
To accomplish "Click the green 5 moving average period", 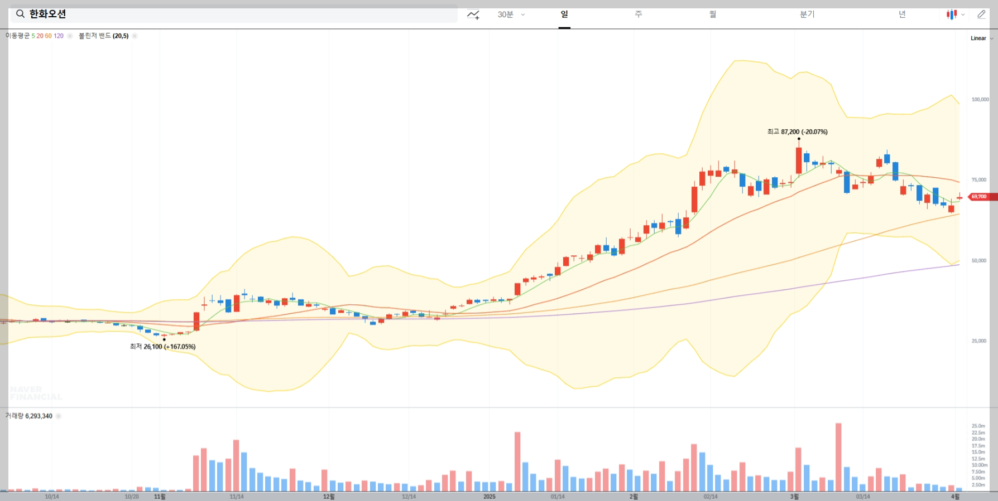I will click(33, 36).
